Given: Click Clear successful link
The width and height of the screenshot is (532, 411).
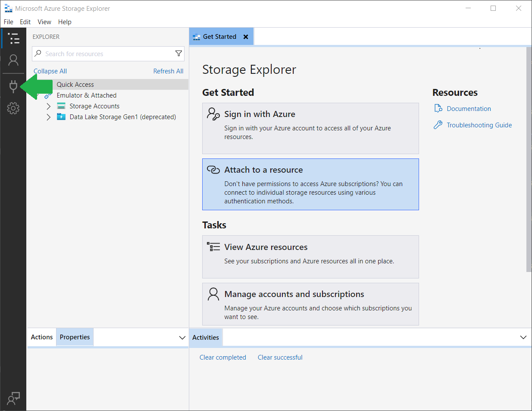Looking at the screenshot, I should pyautogui.click(x=280, y=357).
